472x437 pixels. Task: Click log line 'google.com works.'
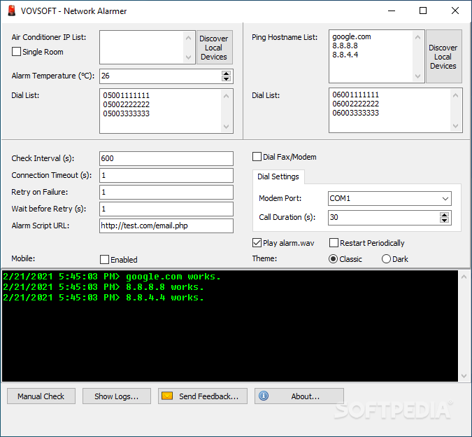(112, 277)
